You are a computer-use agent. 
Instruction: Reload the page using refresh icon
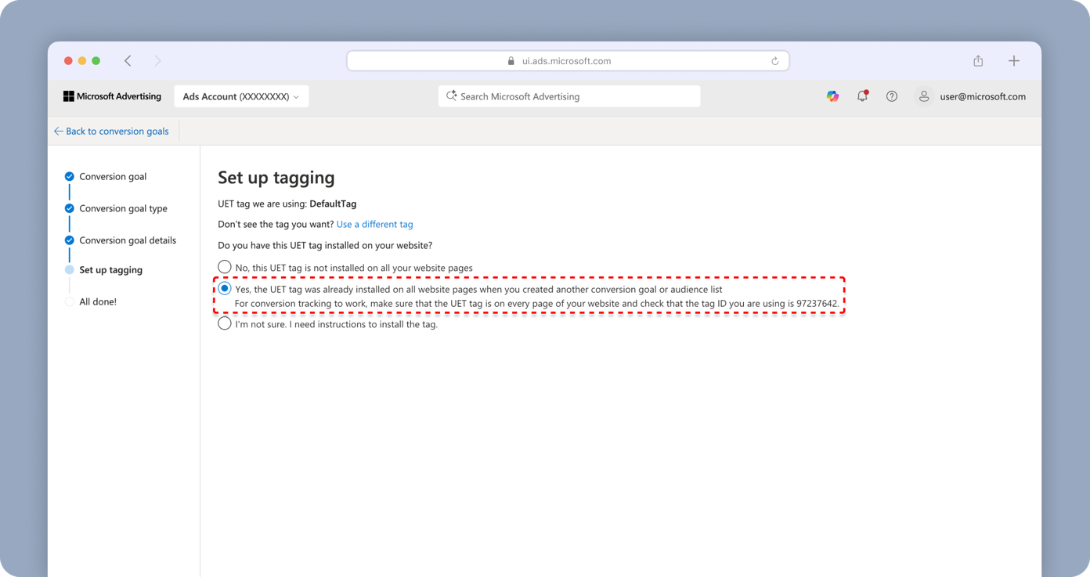coord(774,61)
